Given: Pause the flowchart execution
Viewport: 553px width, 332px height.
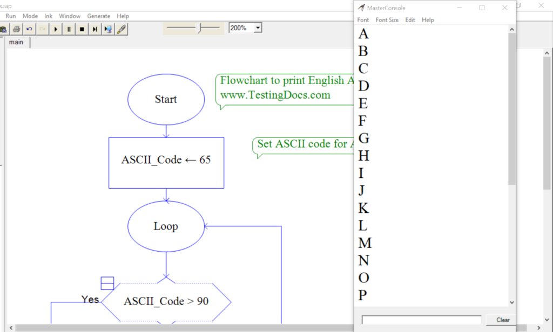Looking at the screenshot, I should [x=69, y=29].
